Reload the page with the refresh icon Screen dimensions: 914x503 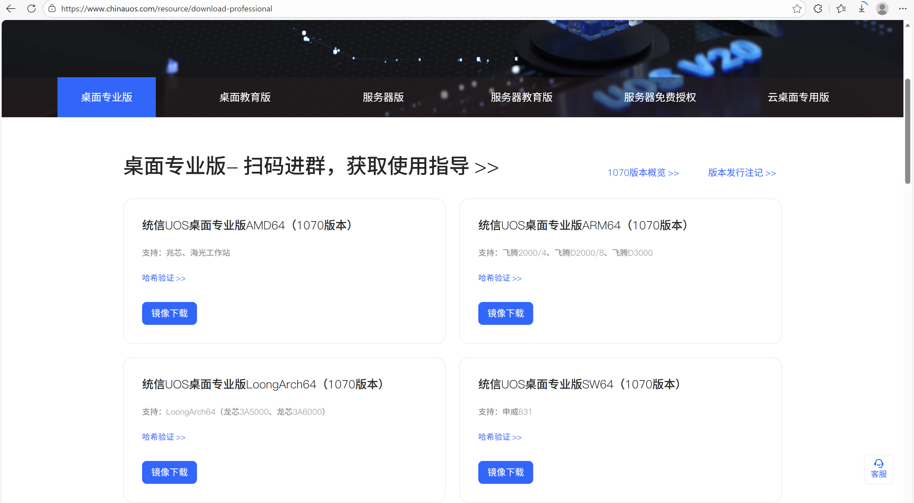31,9
